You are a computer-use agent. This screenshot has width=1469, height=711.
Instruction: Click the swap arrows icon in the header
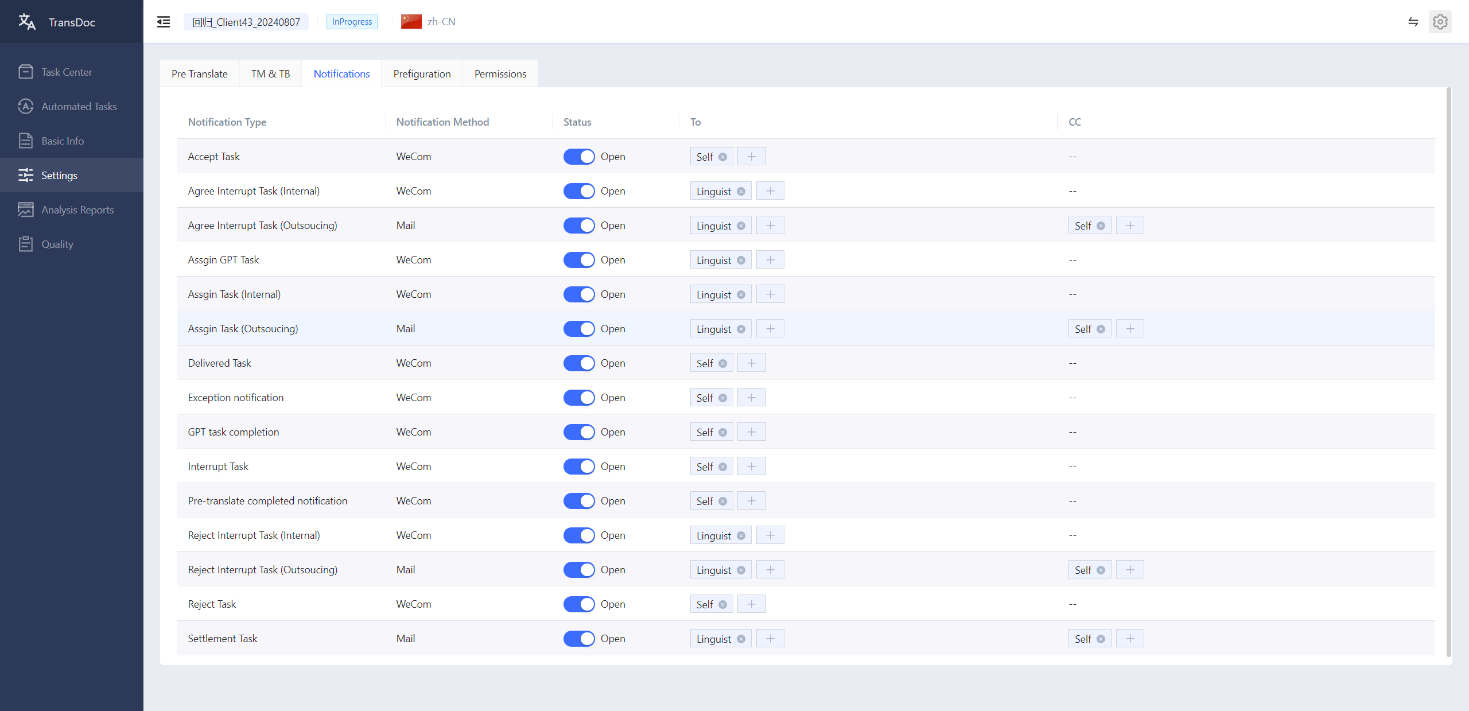[1413, 22]
